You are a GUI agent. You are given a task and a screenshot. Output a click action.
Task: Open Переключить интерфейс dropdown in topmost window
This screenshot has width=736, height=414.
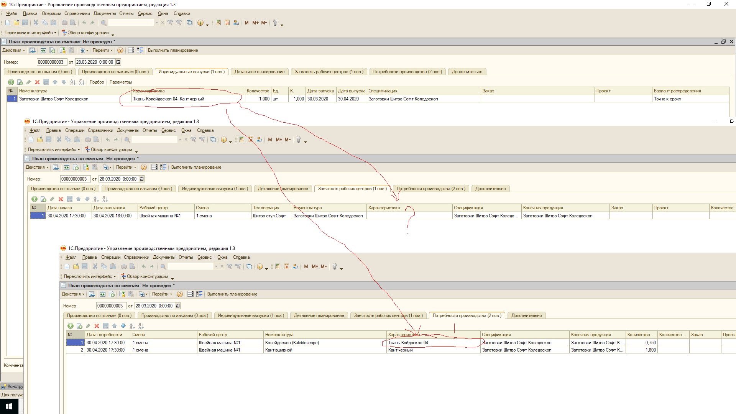tap(30, 33)
